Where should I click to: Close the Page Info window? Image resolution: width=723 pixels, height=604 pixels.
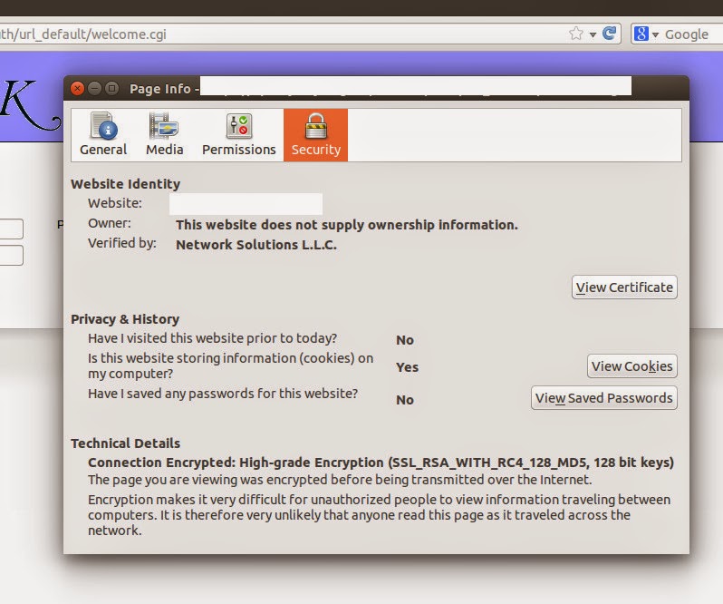[x=78, y=88]
